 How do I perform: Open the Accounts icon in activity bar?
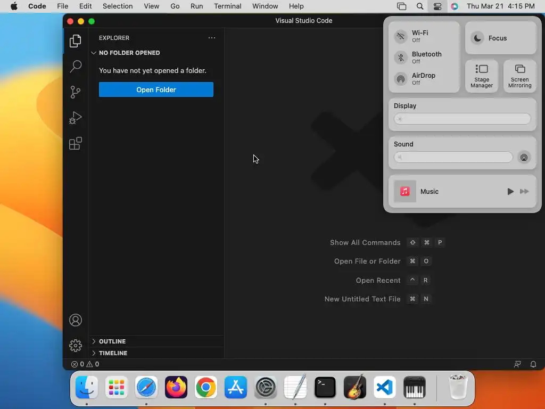tap(76, 320)
